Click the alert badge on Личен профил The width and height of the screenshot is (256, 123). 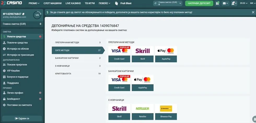point(40,93)
